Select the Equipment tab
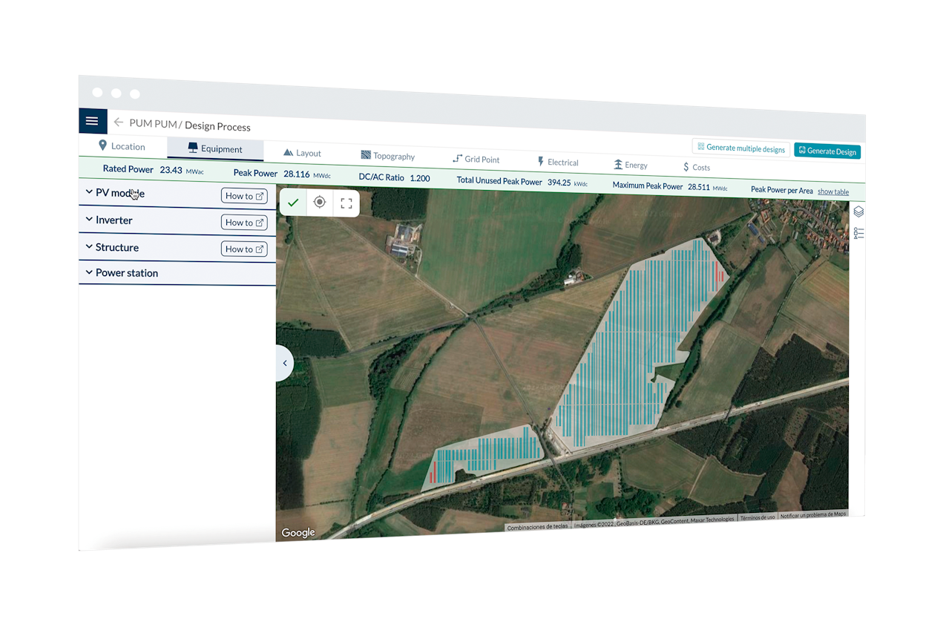The height and width of the screenshot is (642, 946). (215, 148)
